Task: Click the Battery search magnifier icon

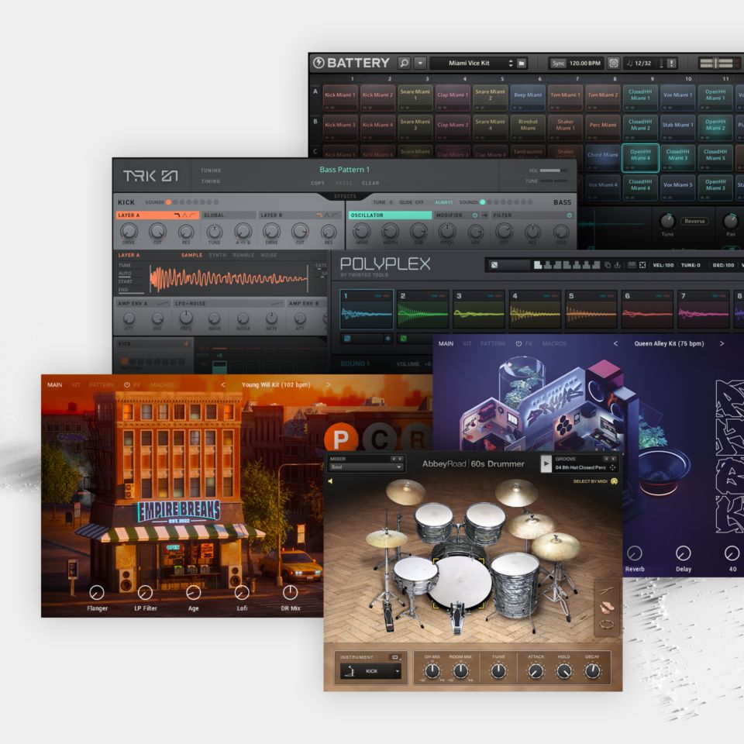Action: coord(404,63)
